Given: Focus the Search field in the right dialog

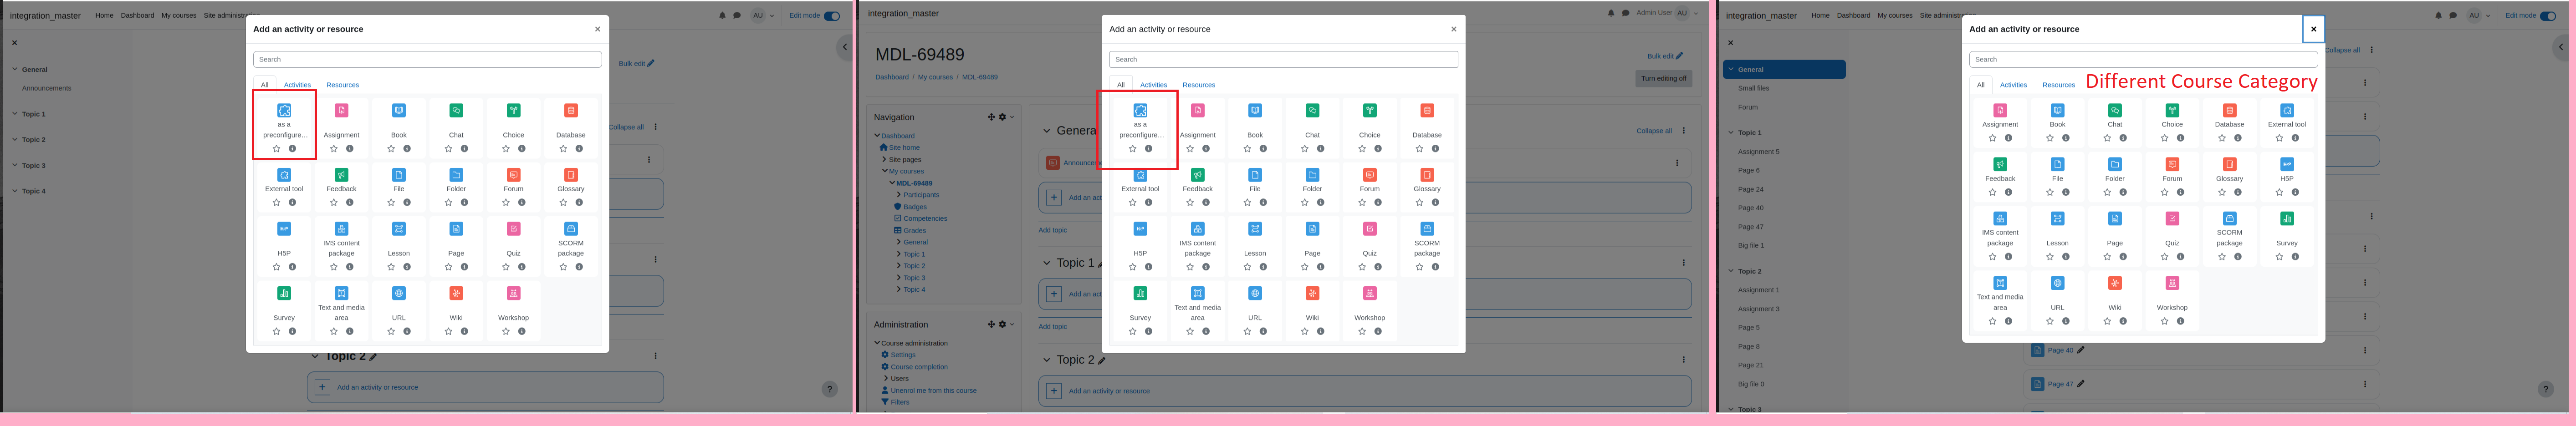Looking at the screenshot, I should [2143, 60].
